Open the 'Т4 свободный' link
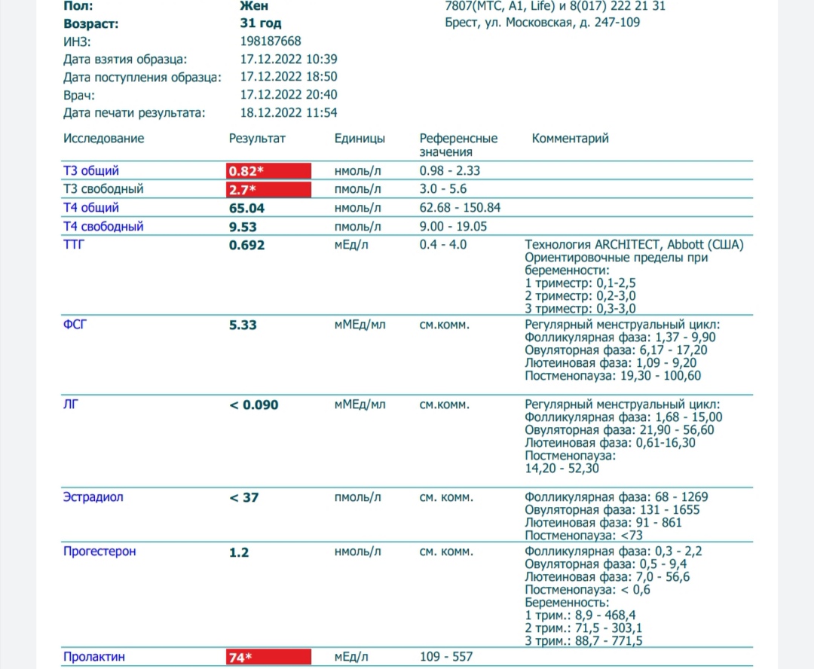The image size is (814, 669). tap(103, 226)
